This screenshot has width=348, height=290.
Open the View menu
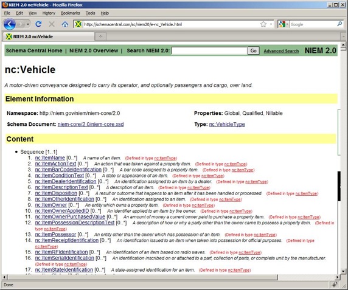point(33,13)
